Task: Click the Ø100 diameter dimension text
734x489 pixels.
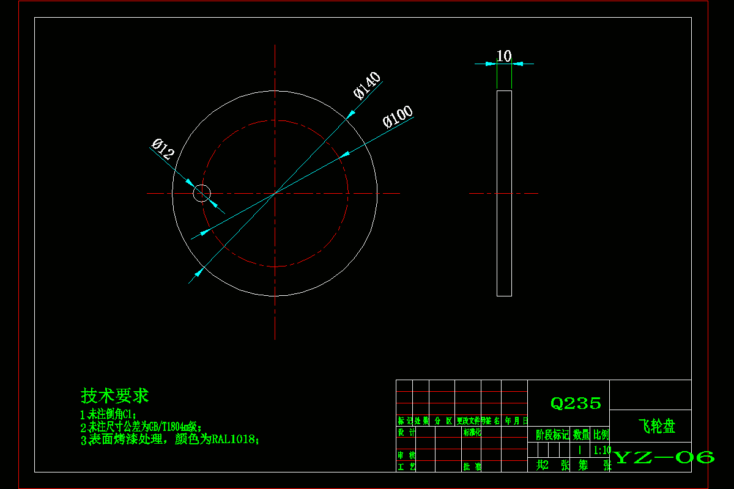Action: [398, 116]
